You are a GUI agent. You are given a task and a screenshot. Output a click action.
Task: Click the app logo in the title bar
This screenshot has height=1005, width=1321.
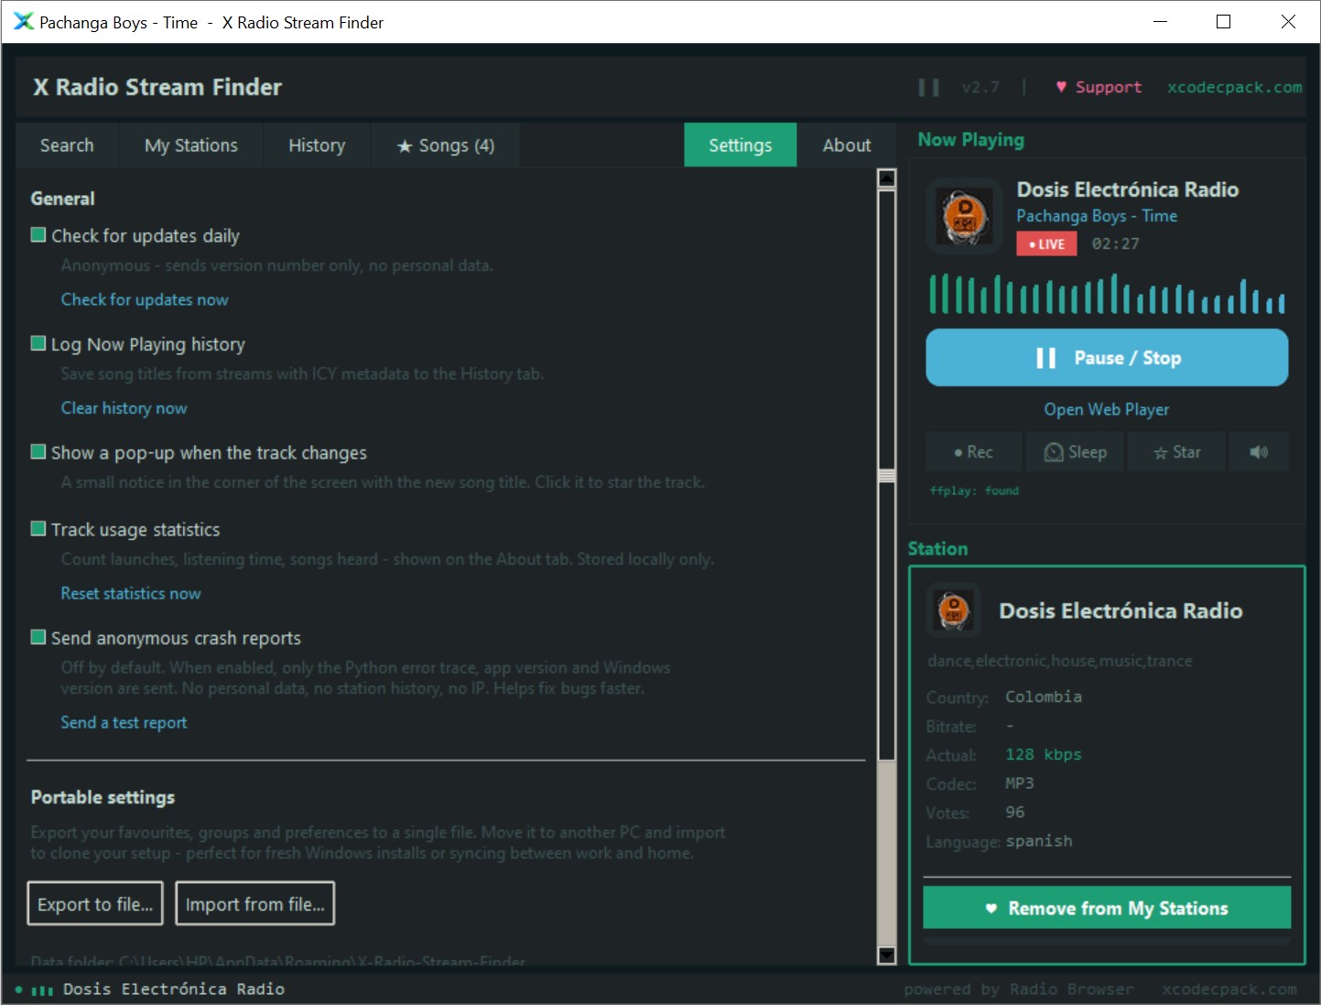[x=23, y=22]
